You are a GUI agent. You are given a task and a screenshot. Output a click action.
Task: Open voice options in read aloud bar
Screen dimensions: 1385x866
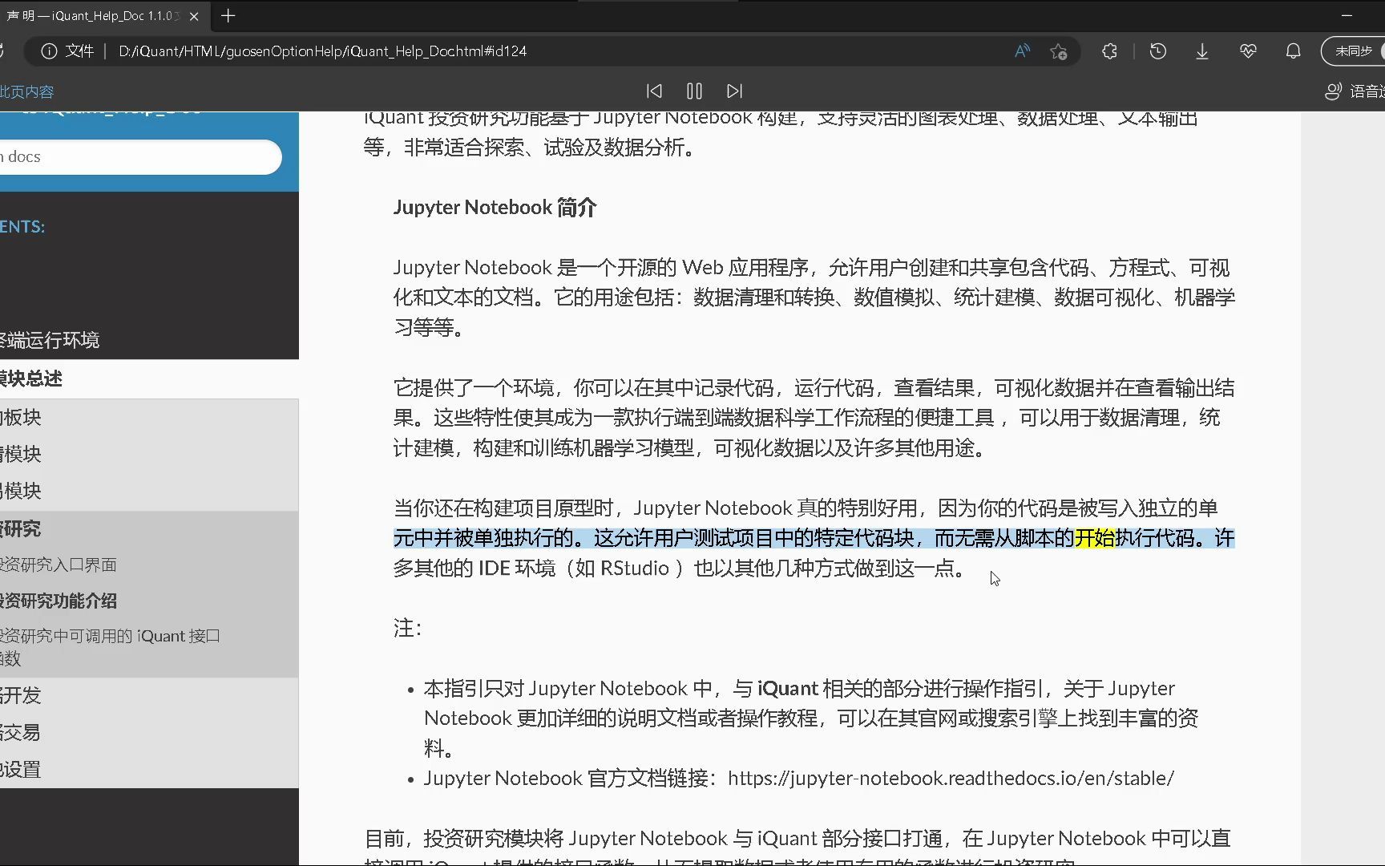click(1355, 91)
